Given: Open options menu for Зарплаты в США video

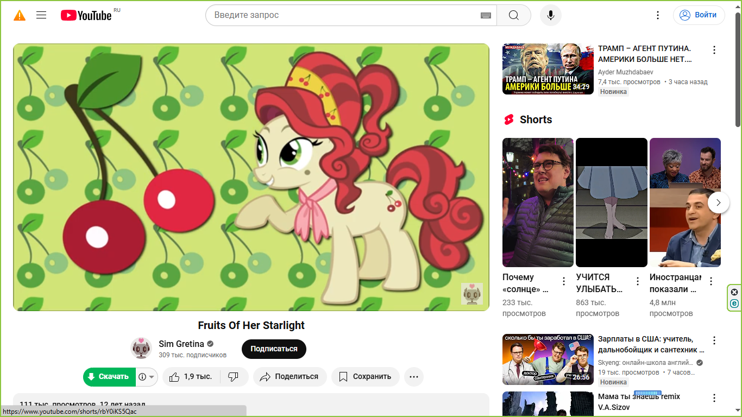Looking at the screenshot, I should pos(714,340).
